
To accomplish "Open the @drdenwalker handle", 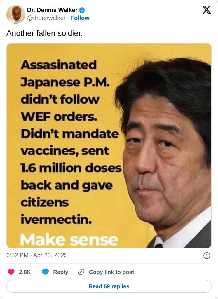I will (x=46, y=18).
